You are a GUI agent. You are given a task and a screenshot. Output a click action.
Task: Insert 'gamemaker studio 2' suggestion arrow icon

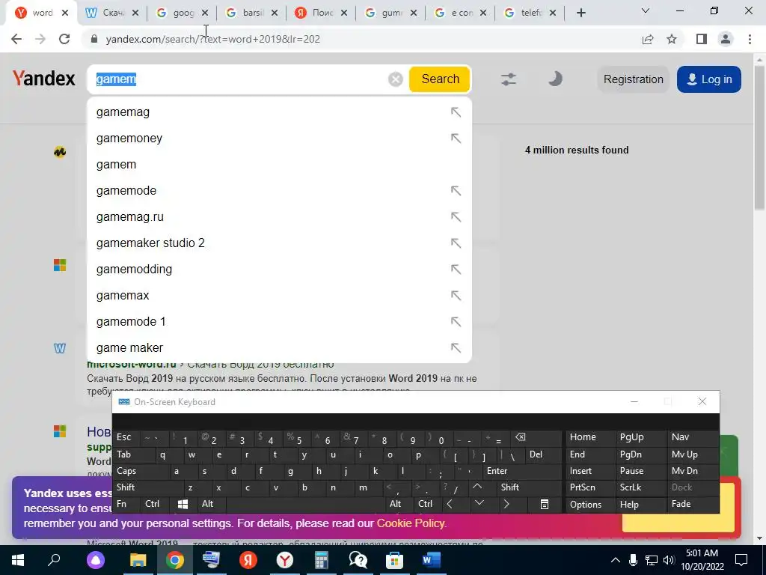coord(456,243)
